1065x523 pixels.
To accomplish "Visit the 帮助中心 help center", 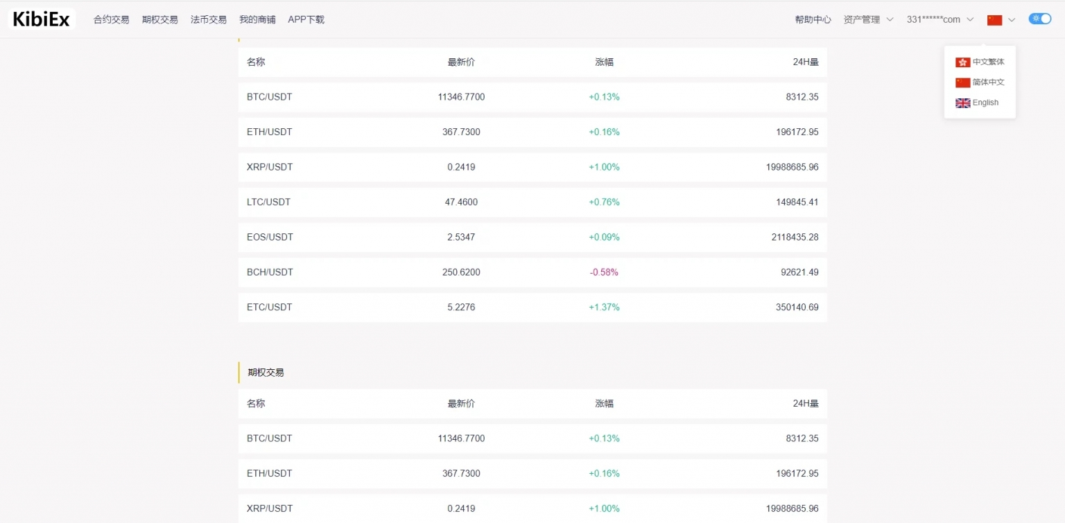I will (x=813, y=20).
